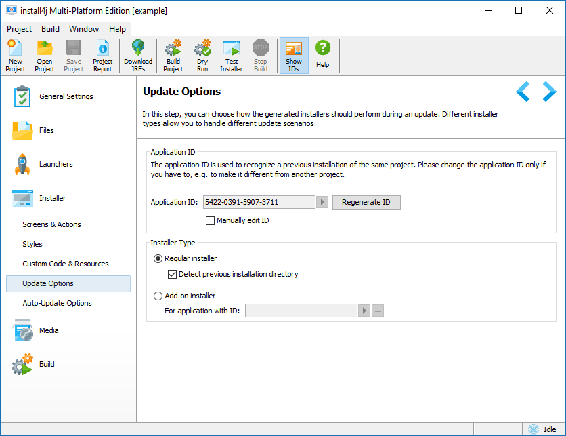Click the install4j app icon in title bar

coord(12,10)
